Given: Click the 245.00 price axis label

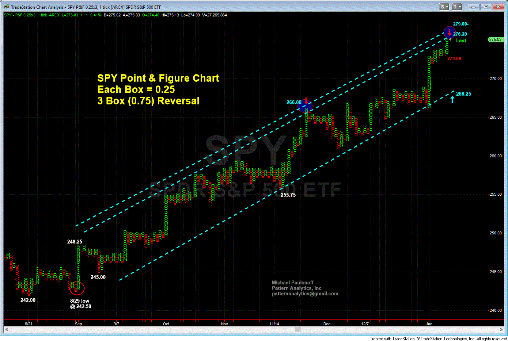Looking at the screenshot, I should tap(496, 272).
